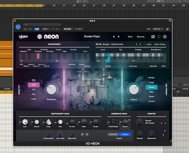Click the window resize view icon
189x153 pixels.
pos(153,37)
